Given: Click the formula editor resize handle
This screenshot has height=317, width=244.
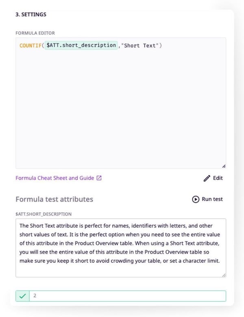Looking at the screenshot, I should pos(224,166).
